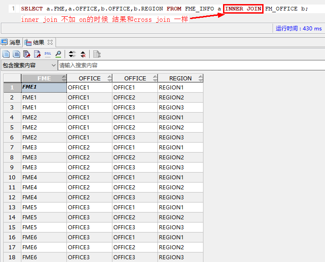This screenshot has width=325, height=262.
Task: Click the copy-as-text documents icon in results toolbar
Action: pos(6,54)
